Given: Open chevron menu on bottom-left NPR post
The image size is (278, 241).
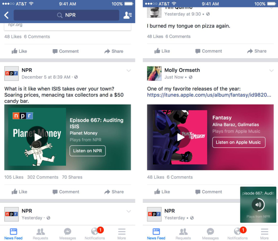Looking at the screenshot, I should pos(129,211).
